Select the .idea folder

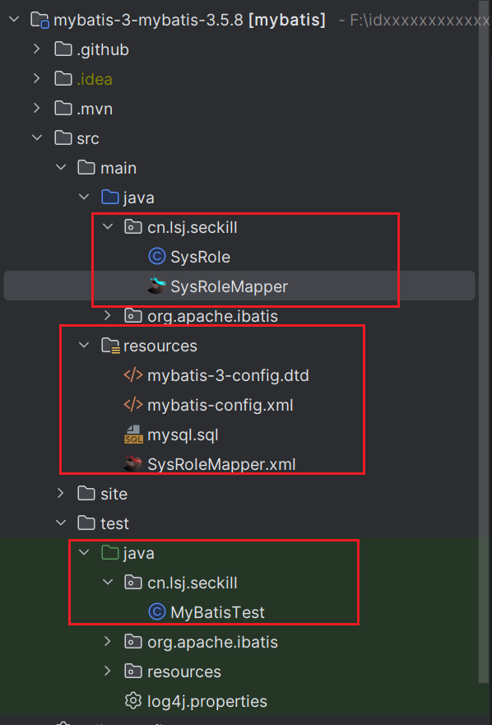tap(82, 78)
